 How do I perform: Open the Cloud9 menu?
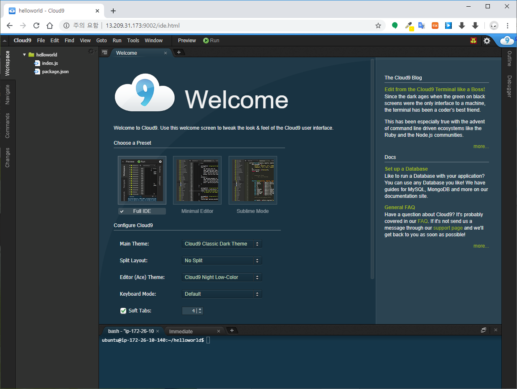[23, 41]
